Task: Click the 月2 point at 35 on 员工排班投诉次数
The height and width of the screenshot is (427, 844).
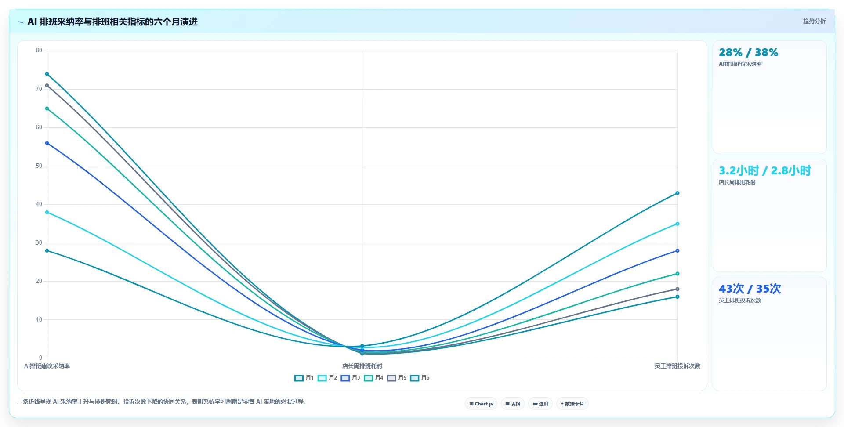Action: click(x=677, y=224)
